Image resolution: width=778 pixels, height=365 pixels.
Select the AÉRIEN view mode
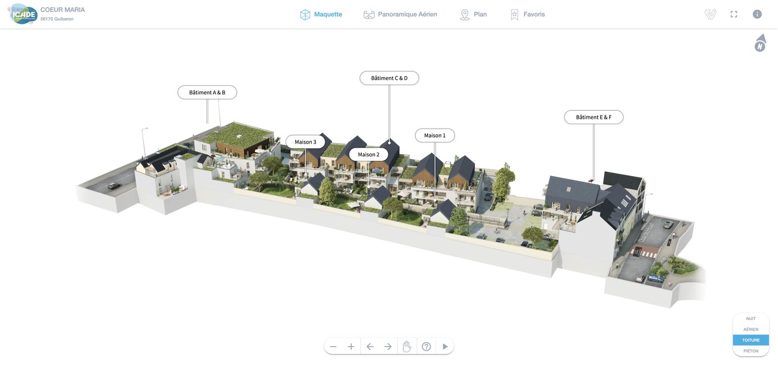pos(751,329)
